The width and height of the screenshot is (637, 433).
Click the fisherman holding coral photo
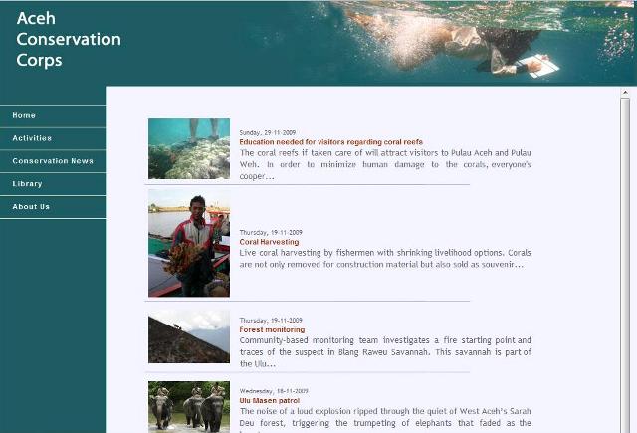click(x=189, y=243)
